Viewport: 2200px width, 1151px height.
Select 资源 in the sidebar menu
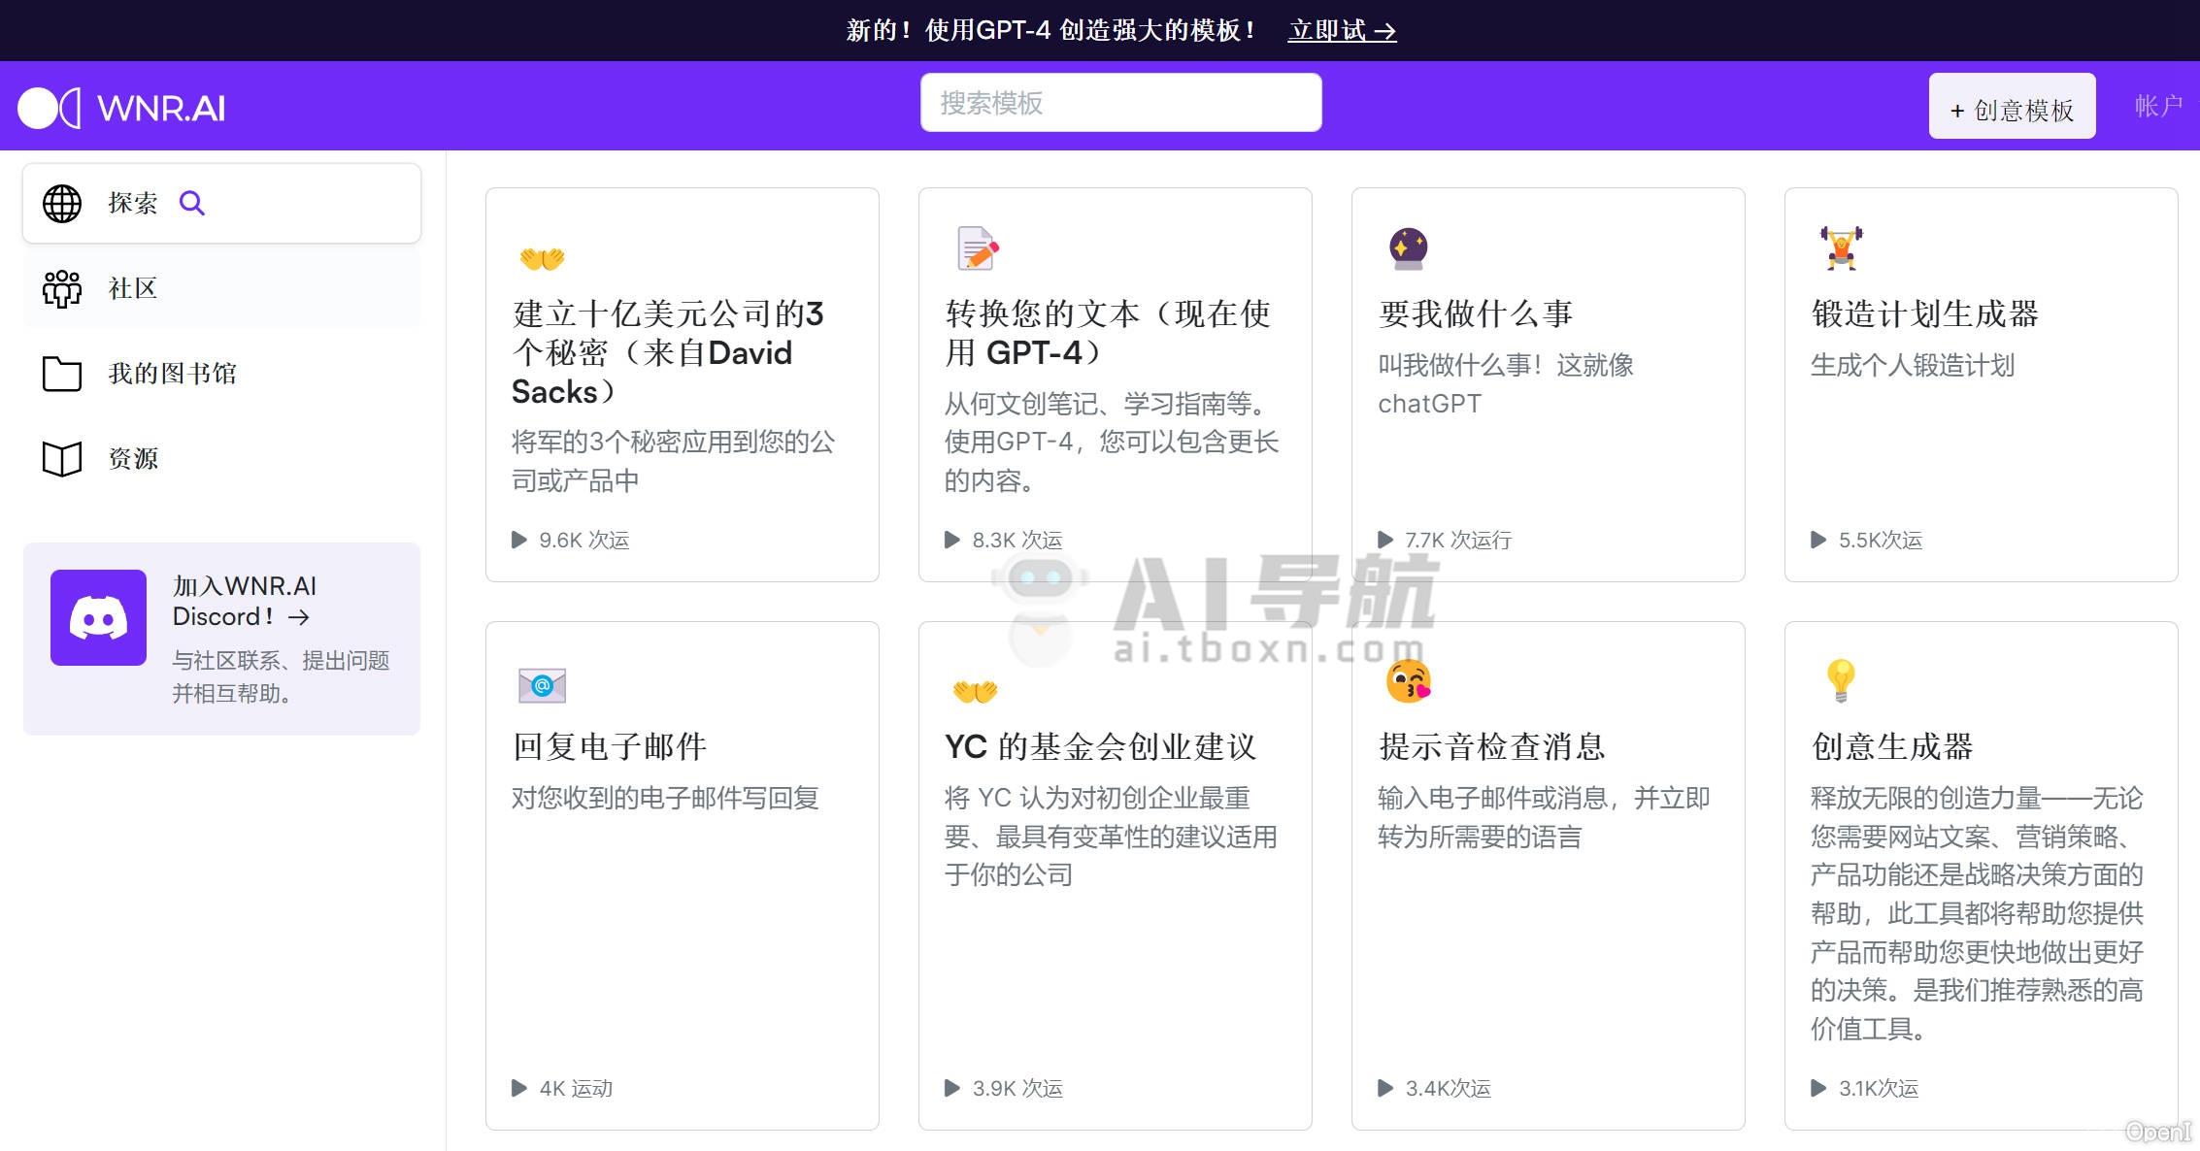tap(133, 459)
